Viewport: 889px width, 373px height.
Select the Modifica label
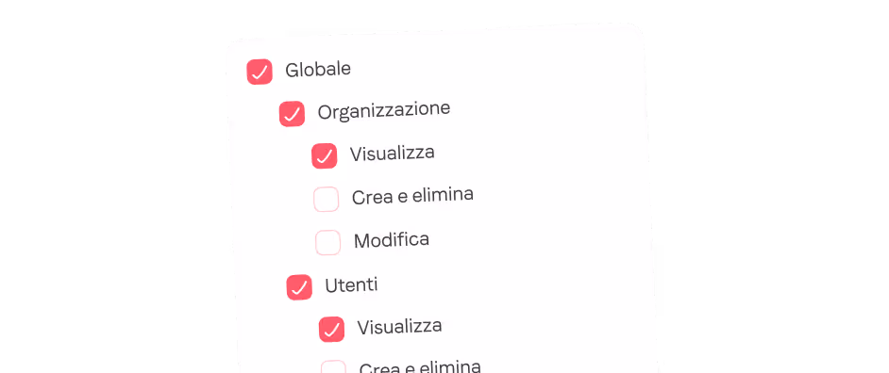392,240
